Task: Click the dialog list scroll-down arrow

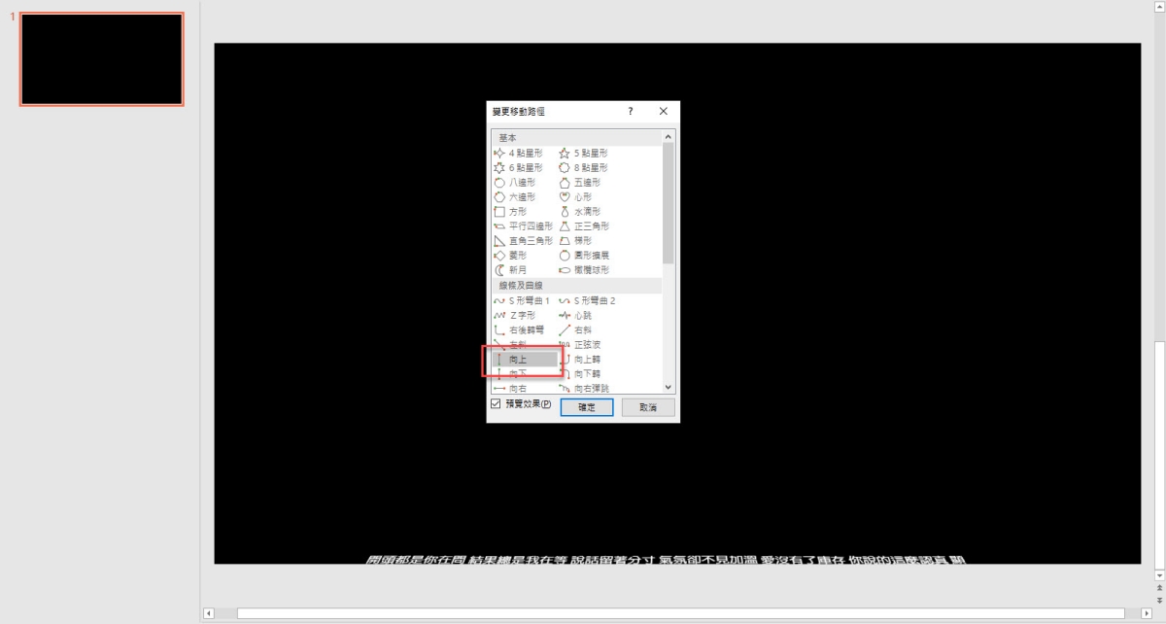Action: point(668,387)
